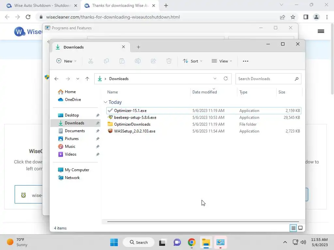Viewport: 334px width, 250px height.
Task: Share this page from Chrome address bar
Action: pos(282,17)
